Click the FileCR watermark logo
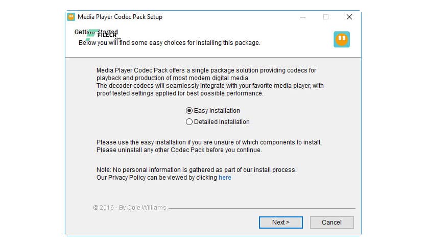This screenshot has width=427, height=247. [x=105, y=35]
